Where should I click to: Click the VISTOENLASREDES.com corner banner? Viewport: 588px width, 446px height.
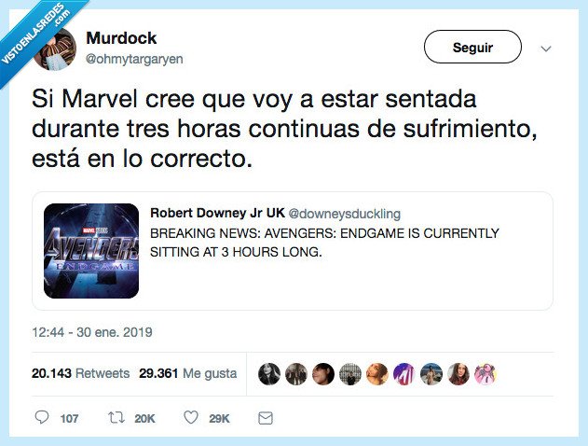(37, 35)
